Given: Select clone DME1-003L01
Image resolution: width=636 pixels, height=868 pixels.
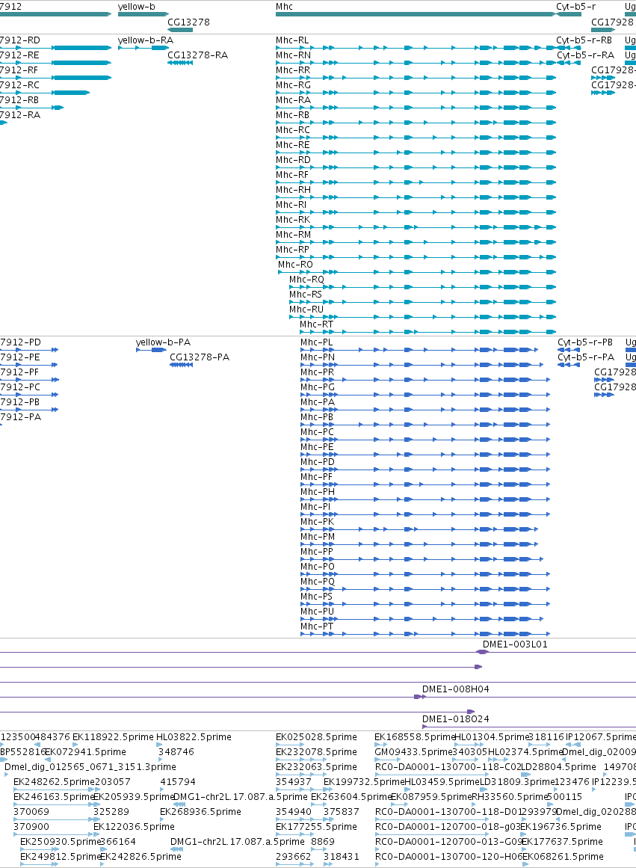Looking at the screenshot, I should (x=515, y=644).
